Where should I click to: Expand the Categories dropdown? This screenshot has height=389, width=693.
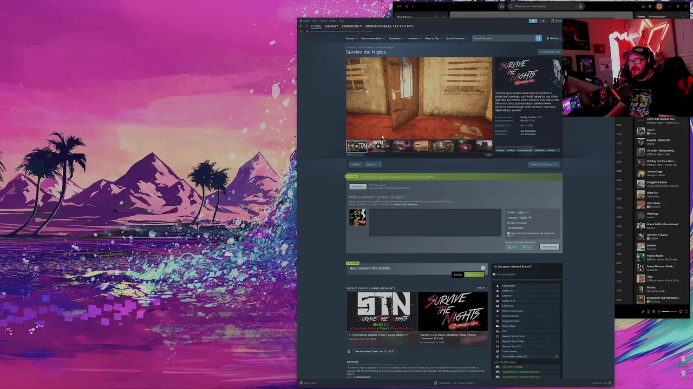point(396,38)
